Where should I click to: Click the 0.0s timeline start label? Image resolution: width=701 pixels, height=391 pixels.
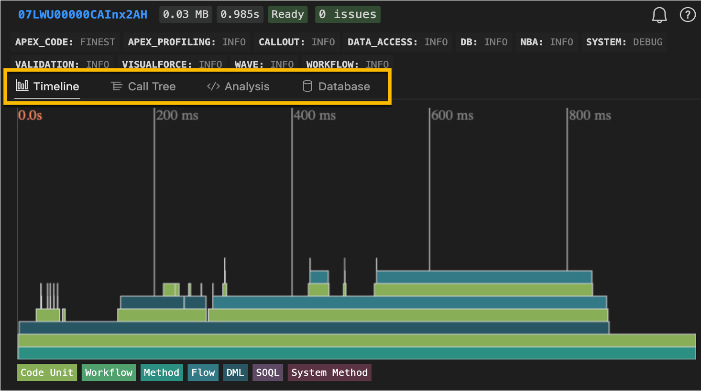[30, 115]
